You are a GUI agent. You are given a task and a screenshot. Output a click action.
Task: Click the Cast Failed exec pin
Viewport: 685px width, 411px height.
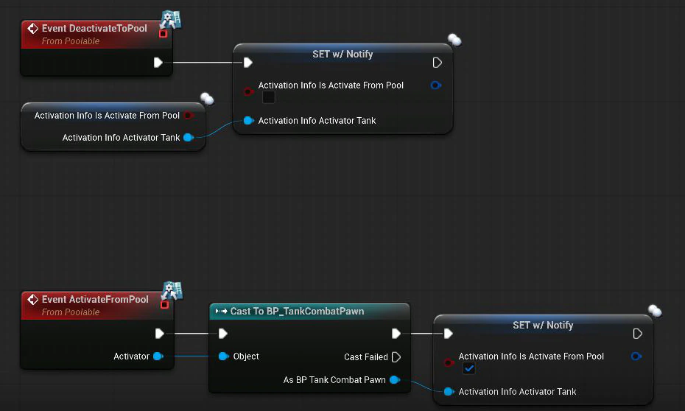(x=396, y=357)
